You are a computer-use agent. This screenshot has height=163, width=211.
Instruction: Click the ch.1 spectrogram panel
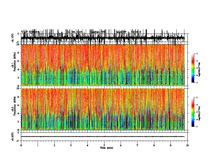pos(103,65)
